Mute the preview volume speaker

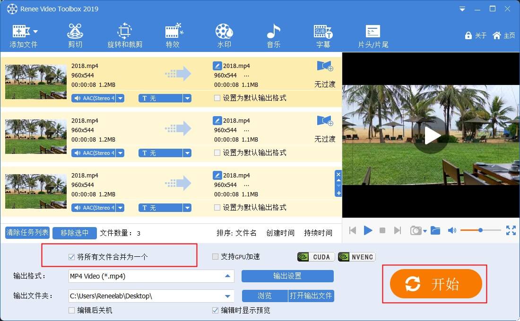click(451, 230)
